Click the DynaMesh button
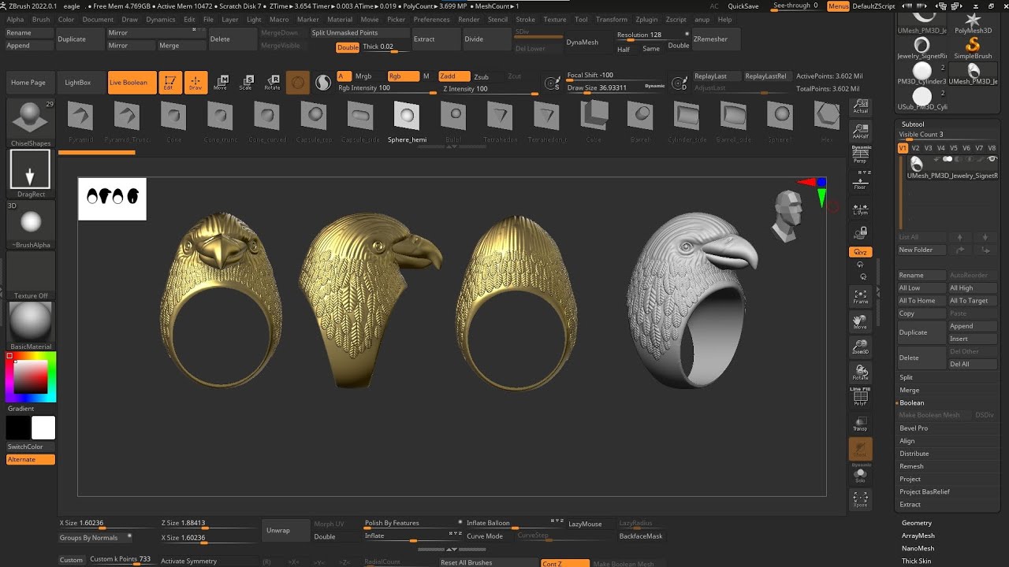Image resolution: width=1009 pixels, height=567 pixels. (583, 43)
